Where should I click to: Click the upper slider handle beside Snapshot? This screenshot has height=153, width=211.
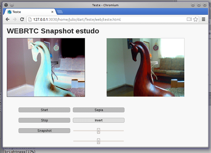(98, 131)
